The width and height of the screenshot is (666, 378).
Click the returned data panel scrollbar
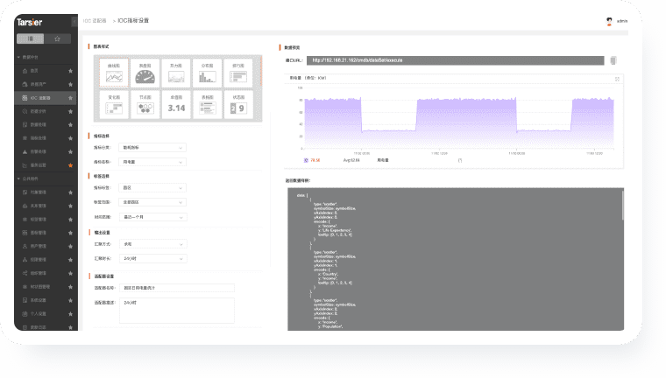coord(623,205)
